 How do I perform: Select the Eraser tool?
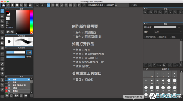pos(2,16)
